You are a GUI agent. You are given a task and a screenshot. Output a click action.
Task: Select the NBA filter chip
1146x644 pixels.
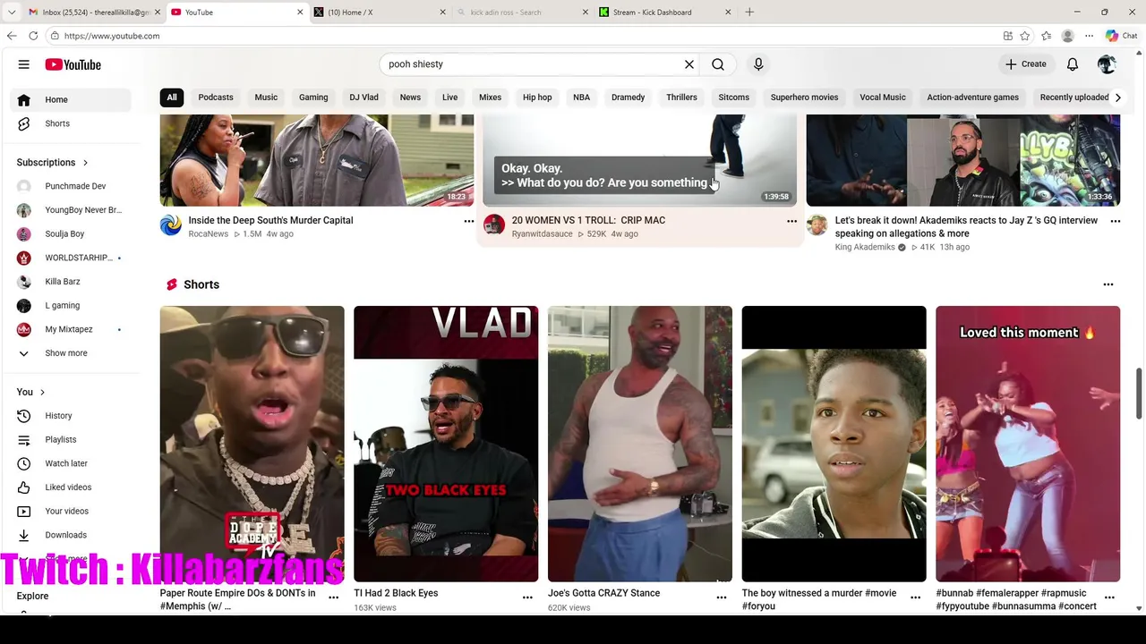pos(581,97)
